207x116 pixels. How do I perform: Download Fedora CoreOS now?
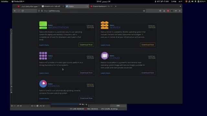tap(86, 98)
